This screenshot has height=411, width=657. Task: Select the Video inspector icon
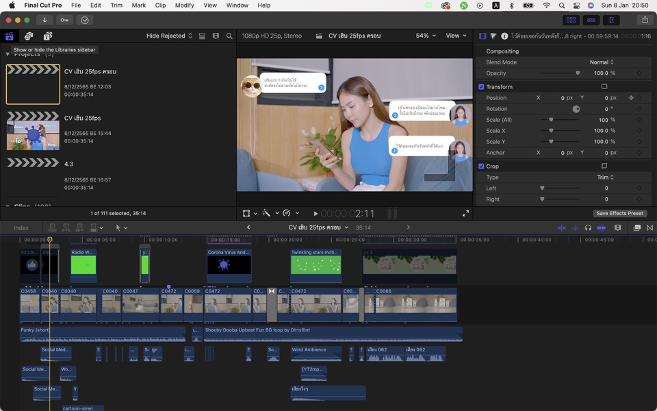click(x=482, y=36)
